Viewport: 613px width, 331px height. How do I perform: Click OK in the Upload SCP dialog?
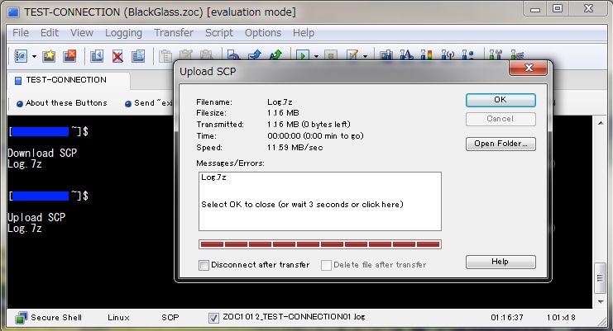(500, 100)
